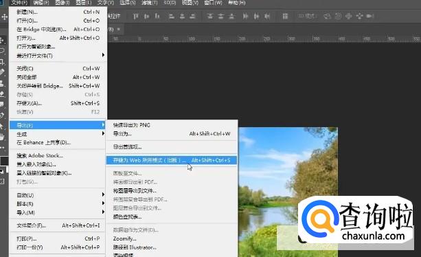The width and height of the screenshot is (421, 257).
Task: Choose 关闭全部 menu item
Action: pyautogui.click(x=58, y=78)
